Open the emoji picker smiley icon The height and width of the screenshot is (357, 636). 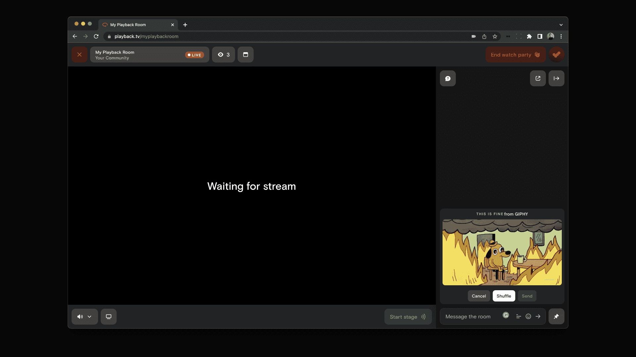528,316
